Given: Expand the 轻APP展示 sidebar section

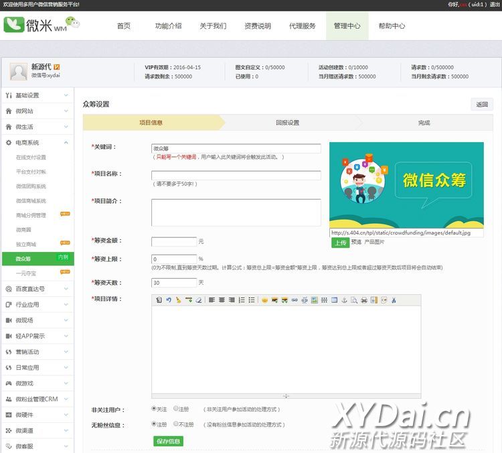Looking at the screenshot, I should pyautogui.click(x=37, y=336).
